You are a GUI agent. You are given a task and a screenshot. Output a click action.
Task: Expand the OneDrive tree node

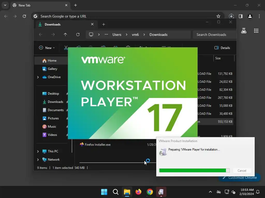38,77
